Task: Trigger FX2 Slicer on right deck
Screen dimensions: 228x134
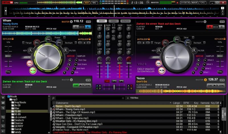Action: pyautogui.click(x=177, y=39)
